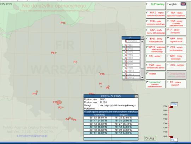Screen dimensions: 191x144
Task: Click the szerokość column header
Action: point(98,115)
